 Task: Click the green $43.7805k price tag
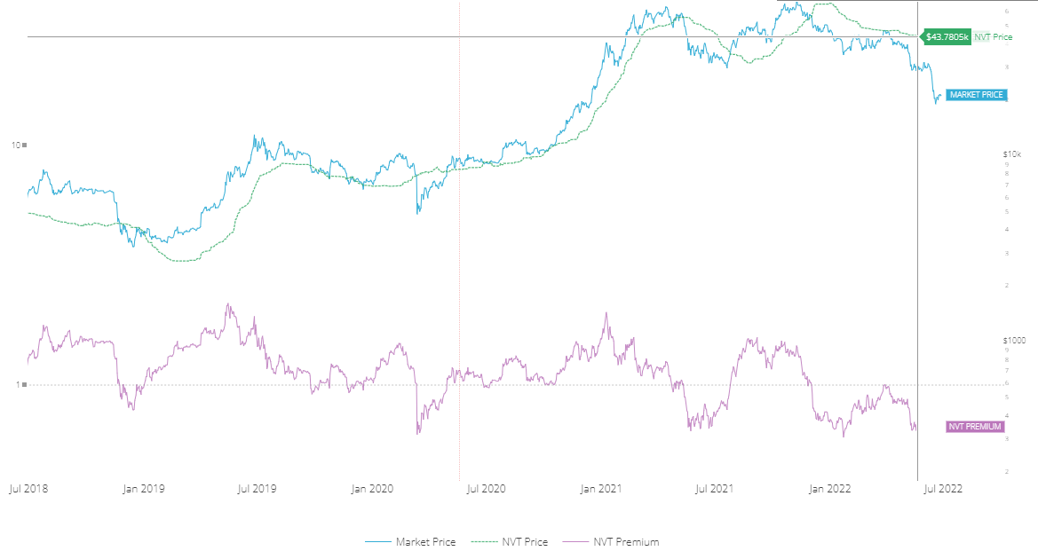click(947, 37)
